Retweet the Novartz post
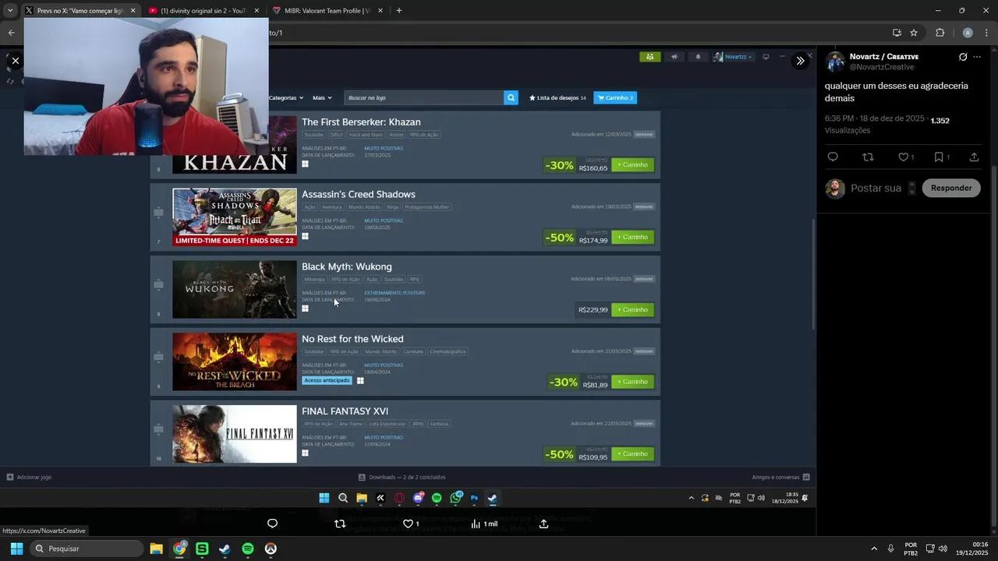 click(868, 157)
